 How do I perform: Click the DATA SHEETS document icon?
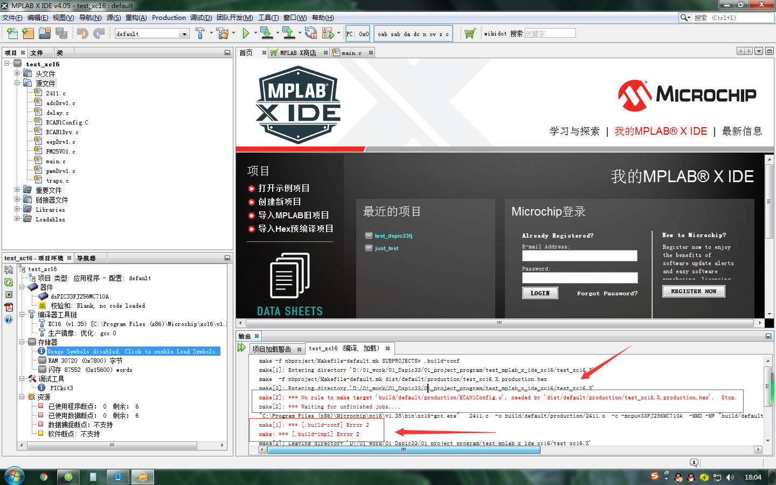tap(290, 275)
